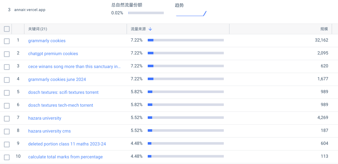Click the cece winans song keyword

tap(74, 66)
